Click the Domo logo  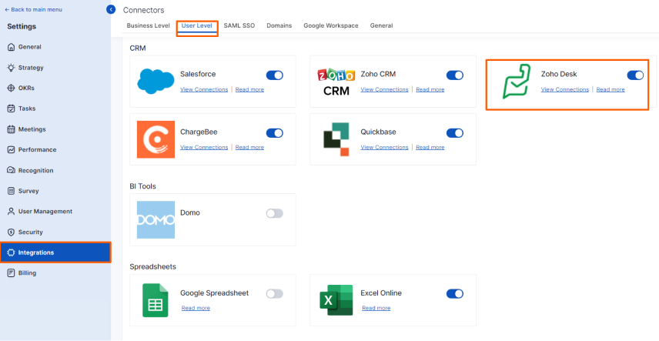(156, 220)
